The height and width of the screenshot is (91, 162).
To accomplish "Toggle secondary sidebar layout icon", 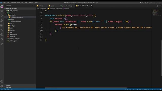I will click(x=146, y=3).
